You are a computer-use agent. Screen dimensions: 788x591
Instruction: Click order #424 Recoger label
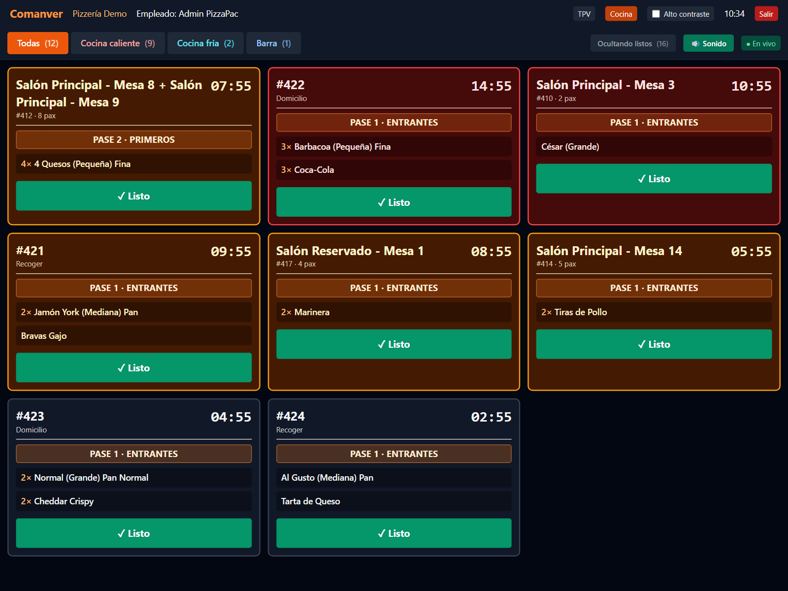290,430
